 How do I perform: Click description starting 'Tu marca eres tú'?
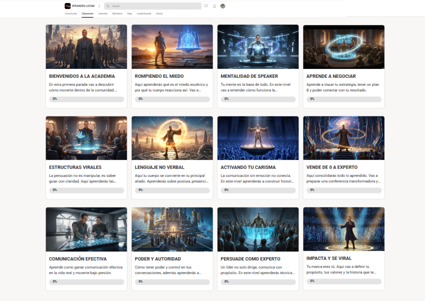click(341, 269)
